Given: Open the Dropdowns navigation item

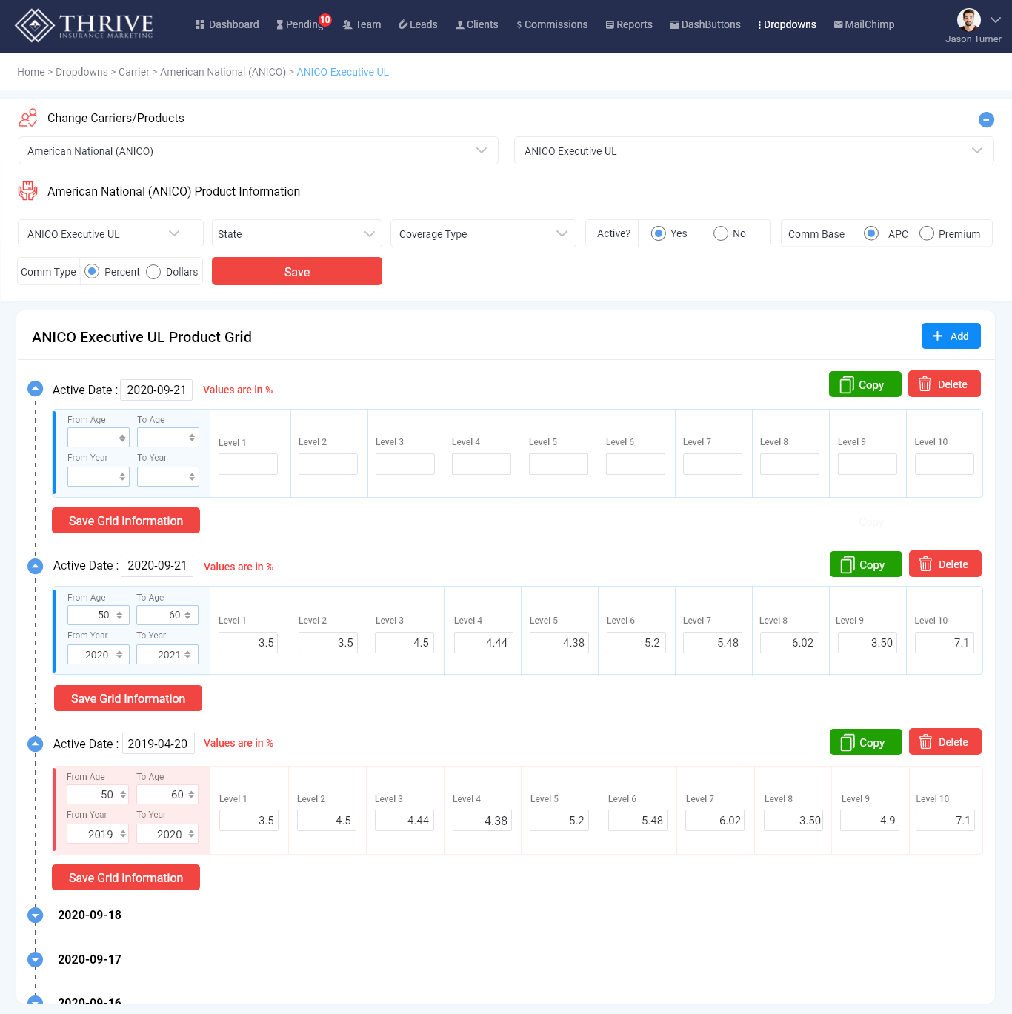Looking at the screenshot, I should [x=787, y=24].
